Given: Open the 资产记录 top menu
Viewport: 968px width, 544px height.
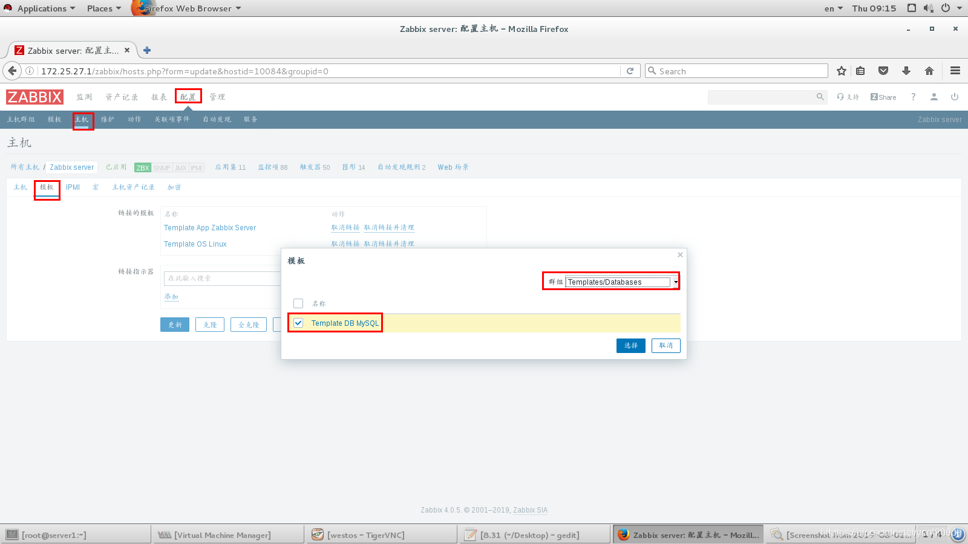Looking at the screenshot, I should click(122, 97).
